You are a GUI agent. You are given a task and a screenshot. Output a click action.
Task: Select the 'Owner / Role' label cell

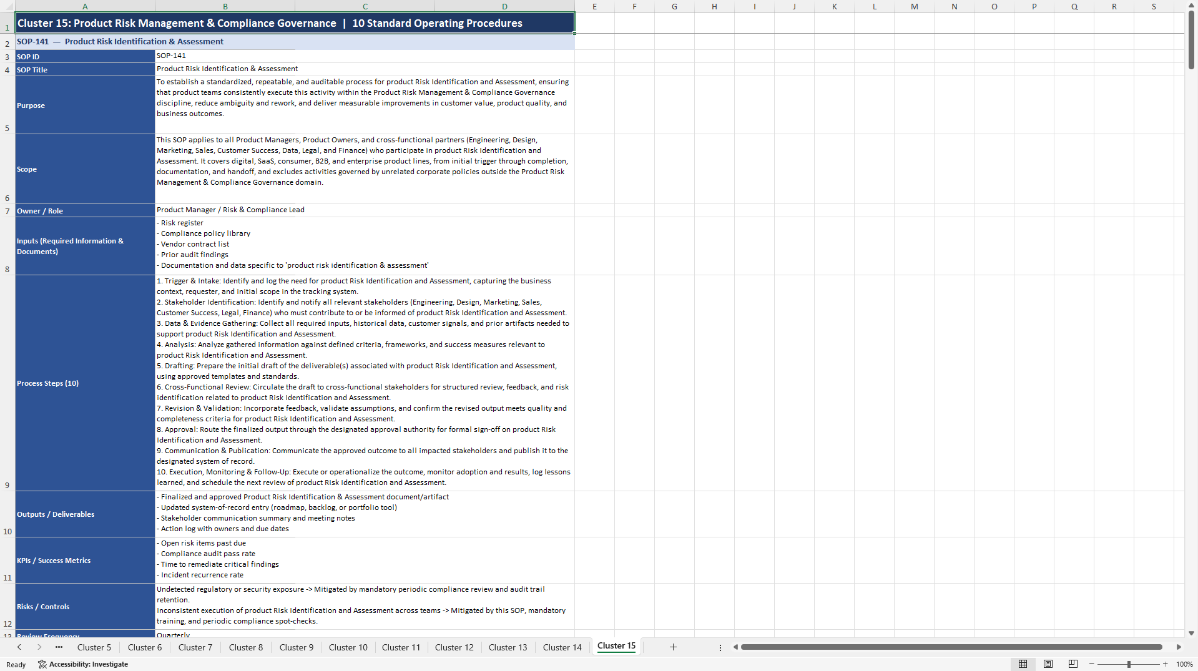click(x=85, y=211)
